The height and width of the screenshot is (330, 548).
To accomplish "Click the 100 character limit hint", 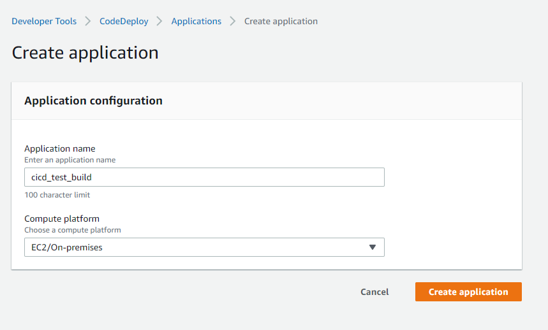I will point(57,195).
